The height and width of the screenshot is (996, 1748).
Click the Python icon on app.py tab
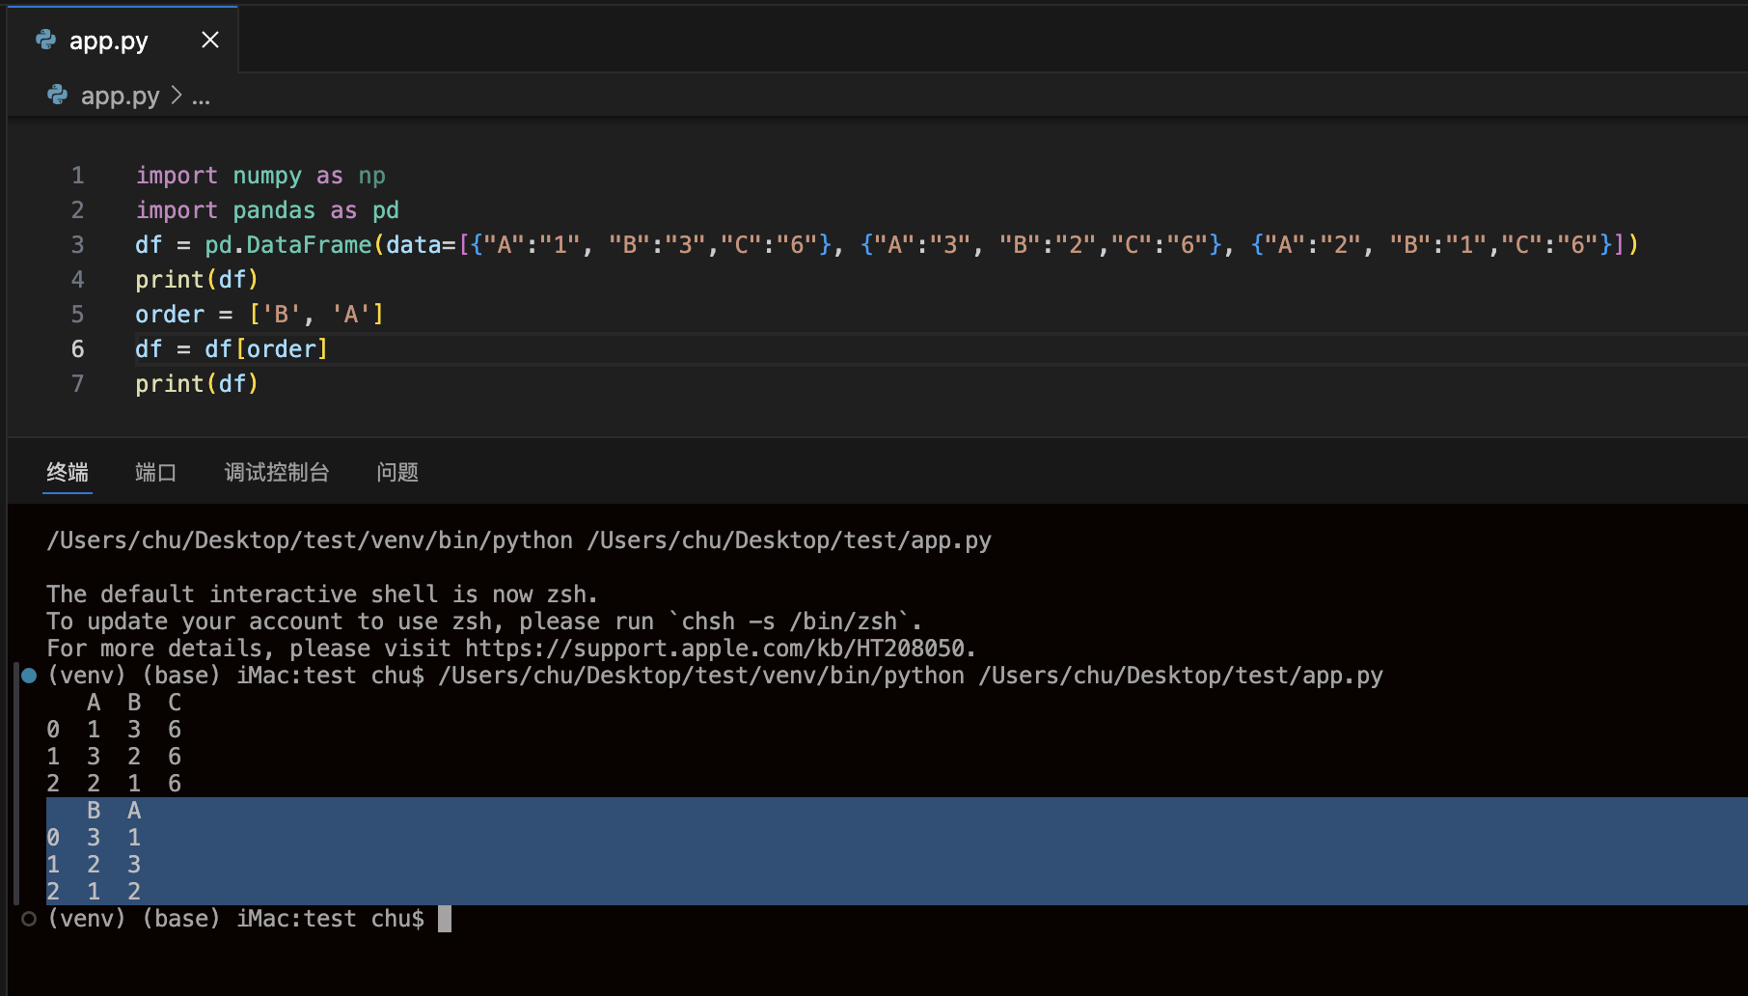tap(45, 40)
